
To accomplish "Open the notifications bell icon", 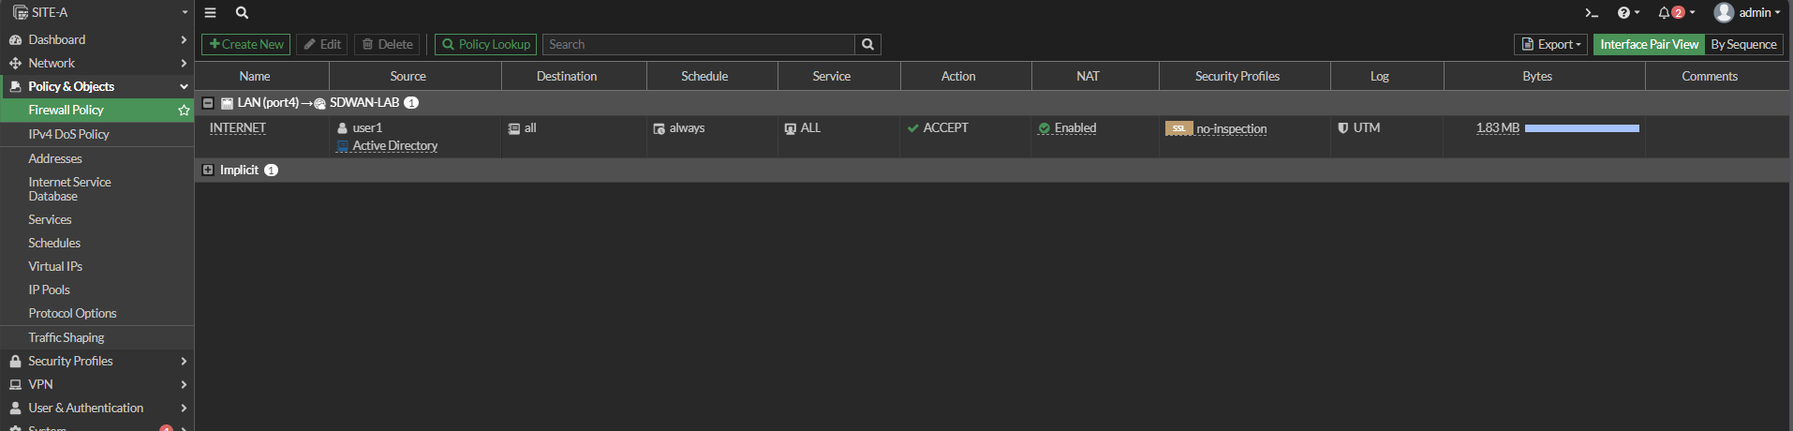I will [x=1675, y=13].
